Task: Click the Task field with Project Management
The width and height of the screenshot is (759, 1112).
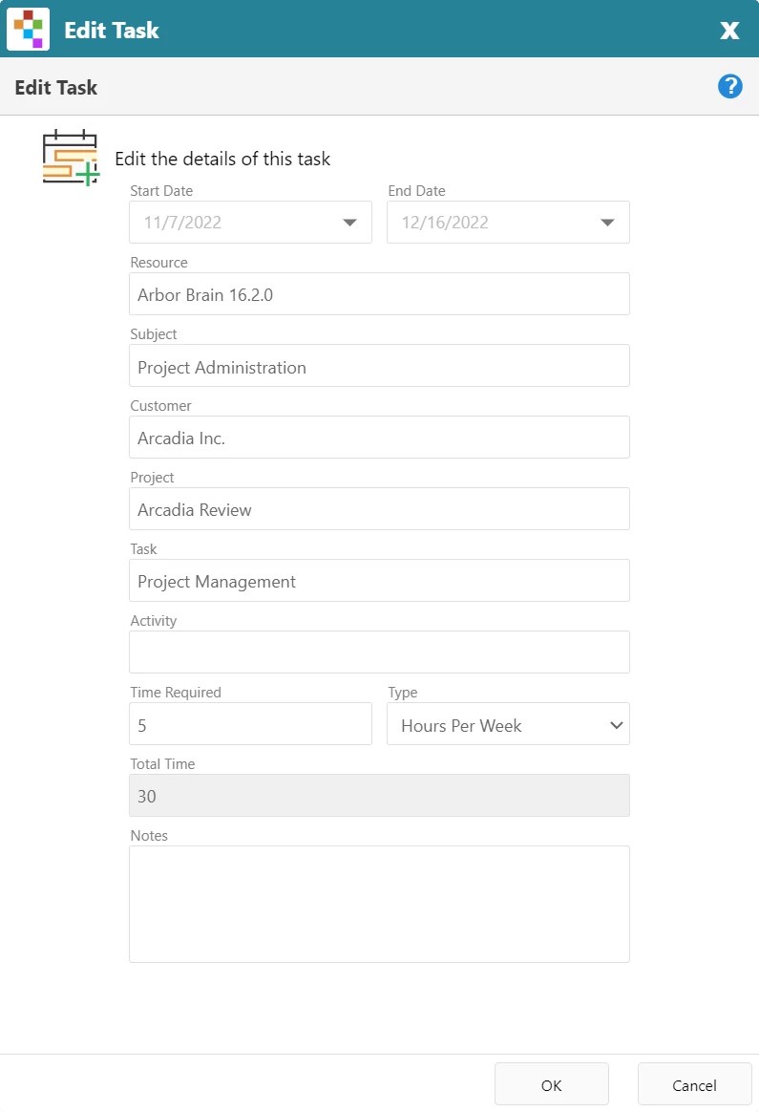Action: (x=379, y=581)
